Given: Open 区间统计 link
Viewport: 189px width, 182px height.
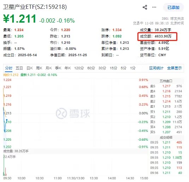Looking at the screenshot, I should pyautogui.click(x=156, y=68).
